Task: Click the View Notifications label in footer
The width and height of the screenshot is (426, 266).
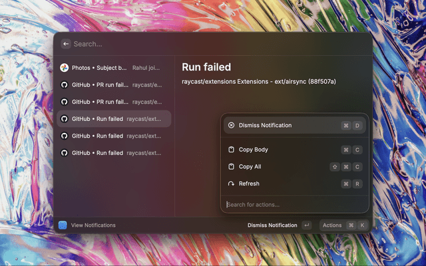Action: [x=93, y=225]
